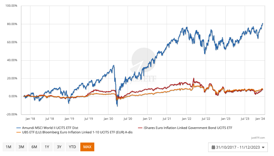
Task: Click the calendar icon in date range picker
Action: point(213,147)
